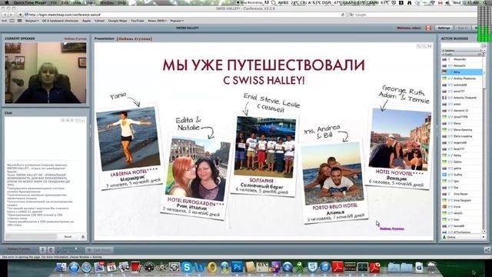Expand the Bonjour bookmarks dropdown
Screen dimensions: 492x277
32,21
